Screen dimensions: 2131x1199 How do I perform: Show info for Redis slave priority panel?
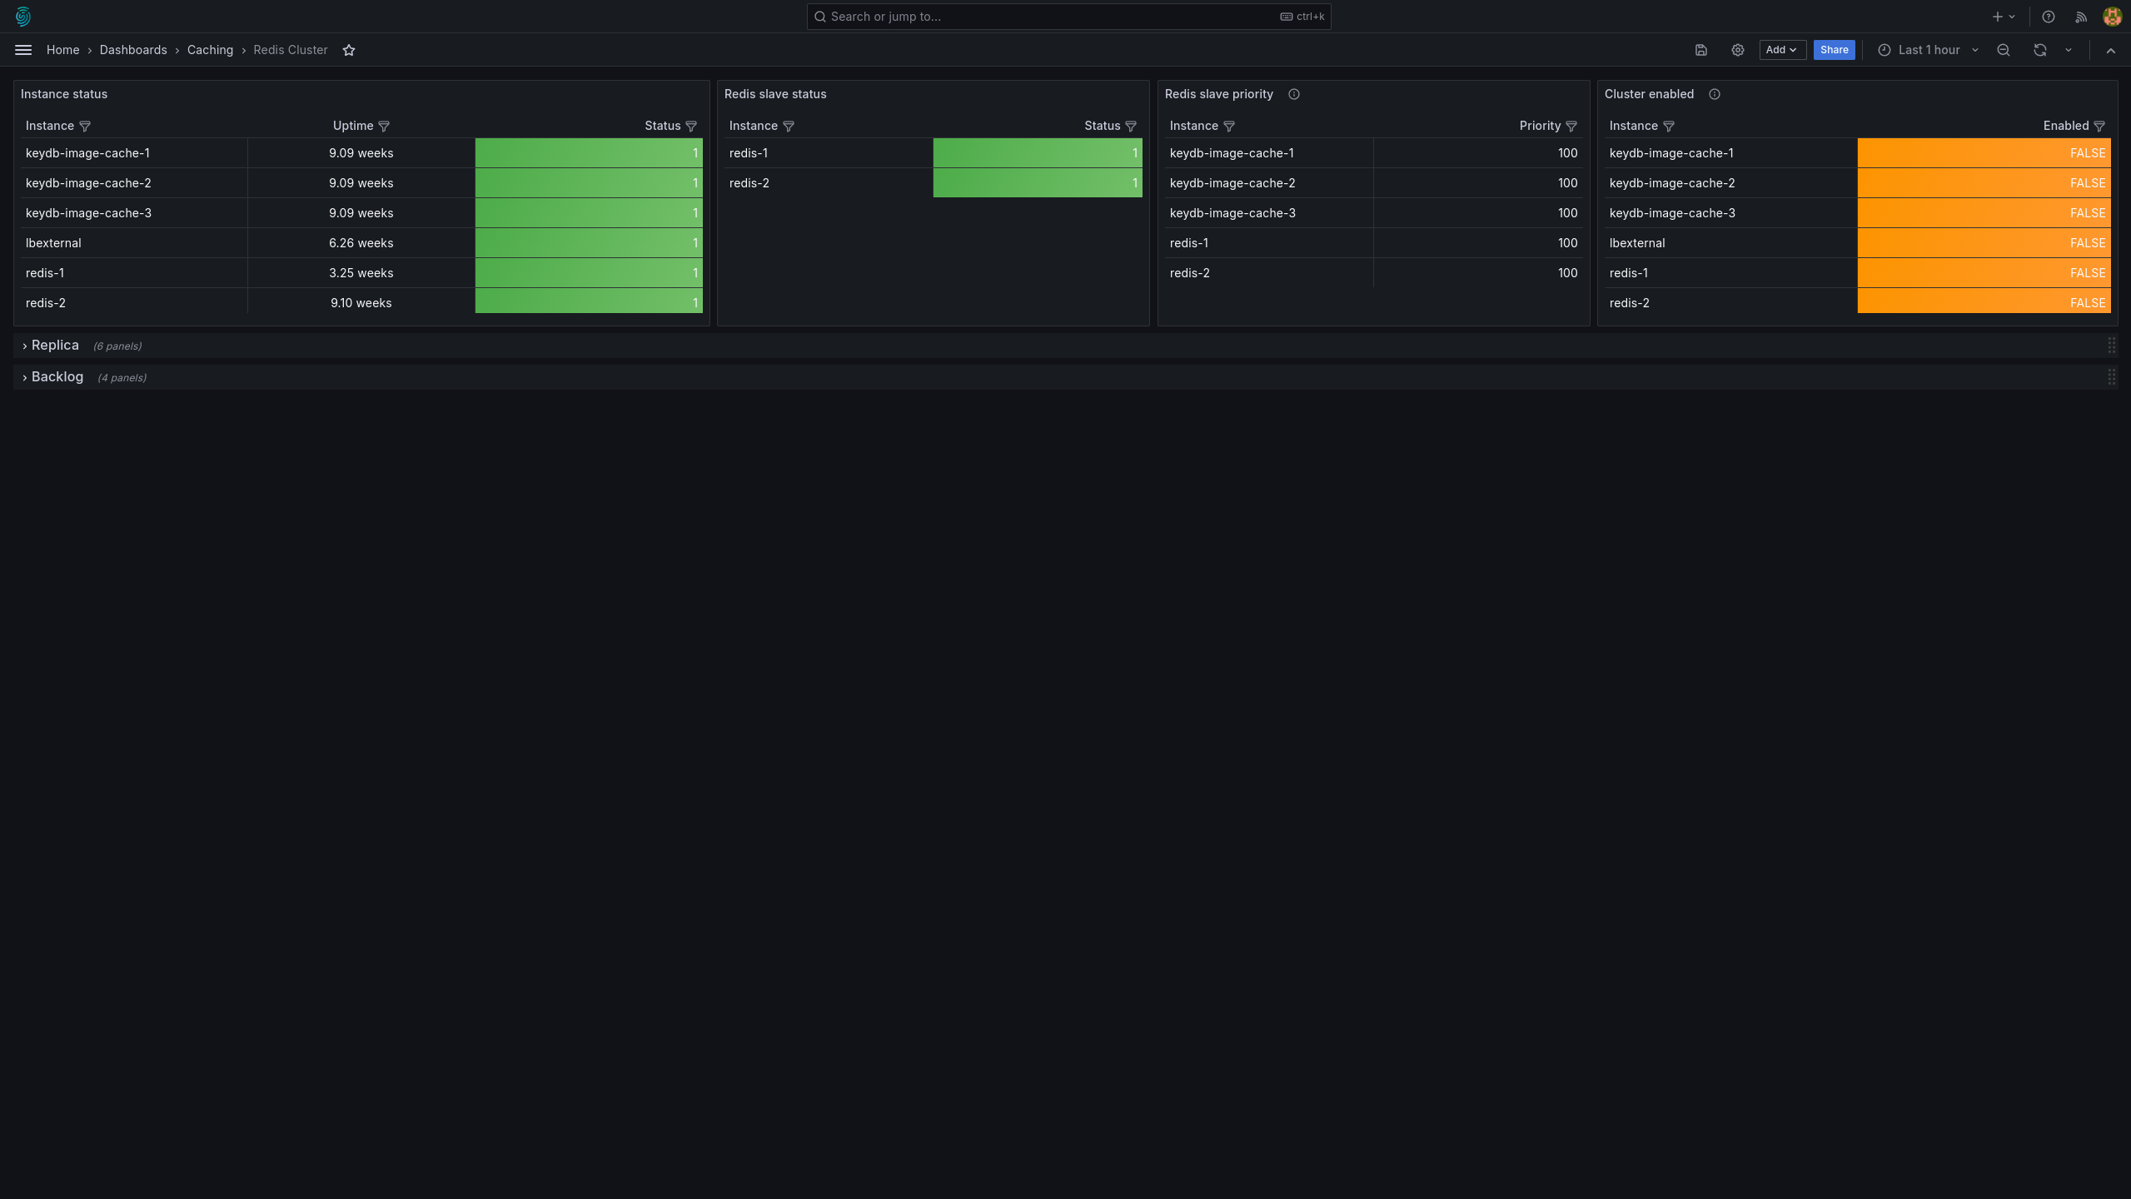coord(1294,94)
